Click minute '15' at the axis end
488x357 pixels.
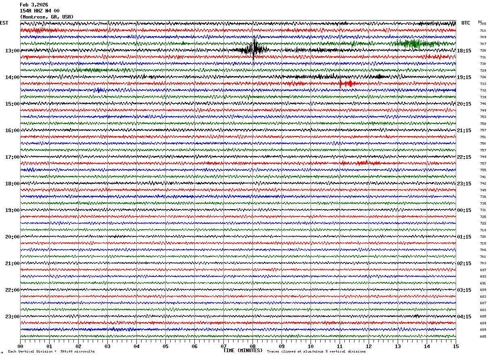coord(456,346)
